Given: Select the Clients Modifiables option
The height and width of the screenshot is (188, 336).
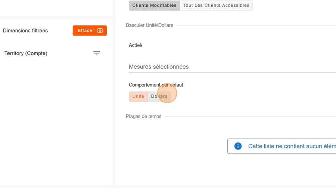Looking at the screenshot, I should 154,6.
